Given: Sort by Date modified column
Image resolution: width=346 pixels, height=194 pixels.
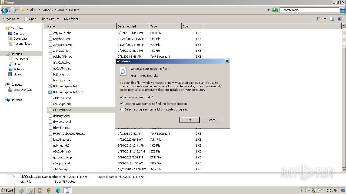Looking at the screenshot, I should 133,26.
